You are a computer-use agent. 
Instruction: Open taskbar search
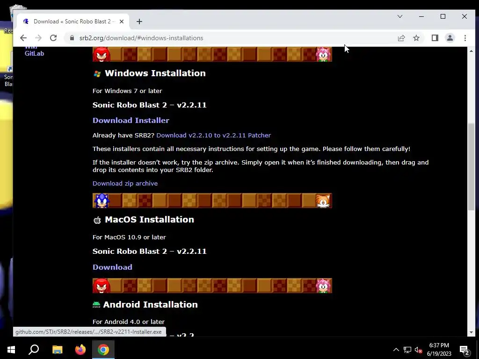tap(34, 350)
